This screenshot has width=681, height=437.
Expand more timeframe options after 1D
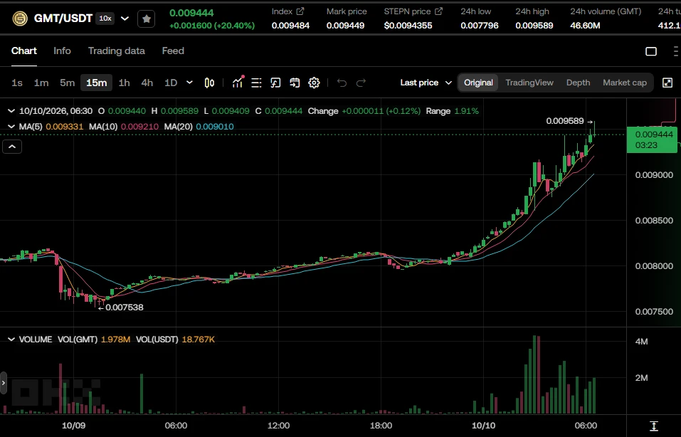pos(189,83)
